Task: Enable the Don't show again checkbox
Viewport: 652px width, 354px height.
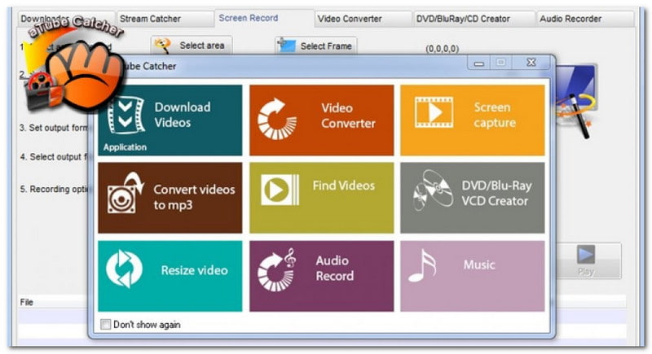Action: coord(105,325)
